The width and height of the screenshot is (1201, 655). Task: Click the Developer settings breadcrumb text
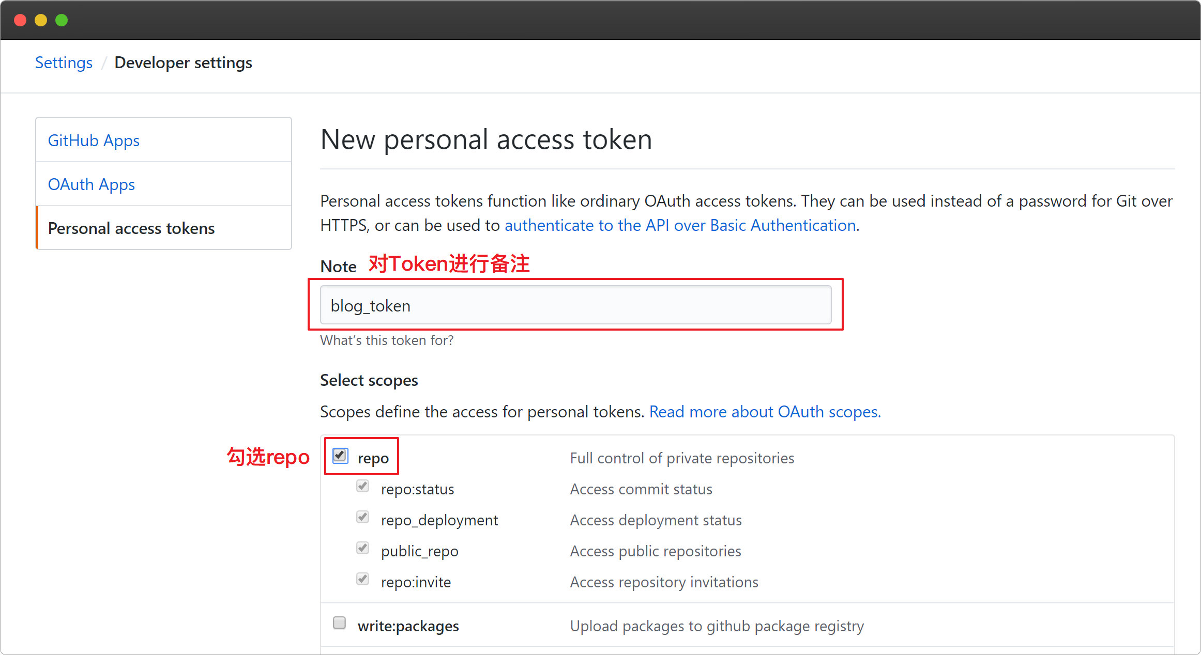pyautogui.click(x=183, y=63)
